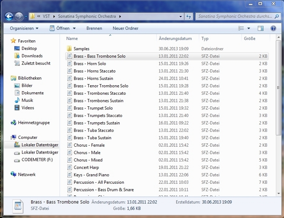
Task: Select Computer in the navigation pane
Action: pos(28,138)
